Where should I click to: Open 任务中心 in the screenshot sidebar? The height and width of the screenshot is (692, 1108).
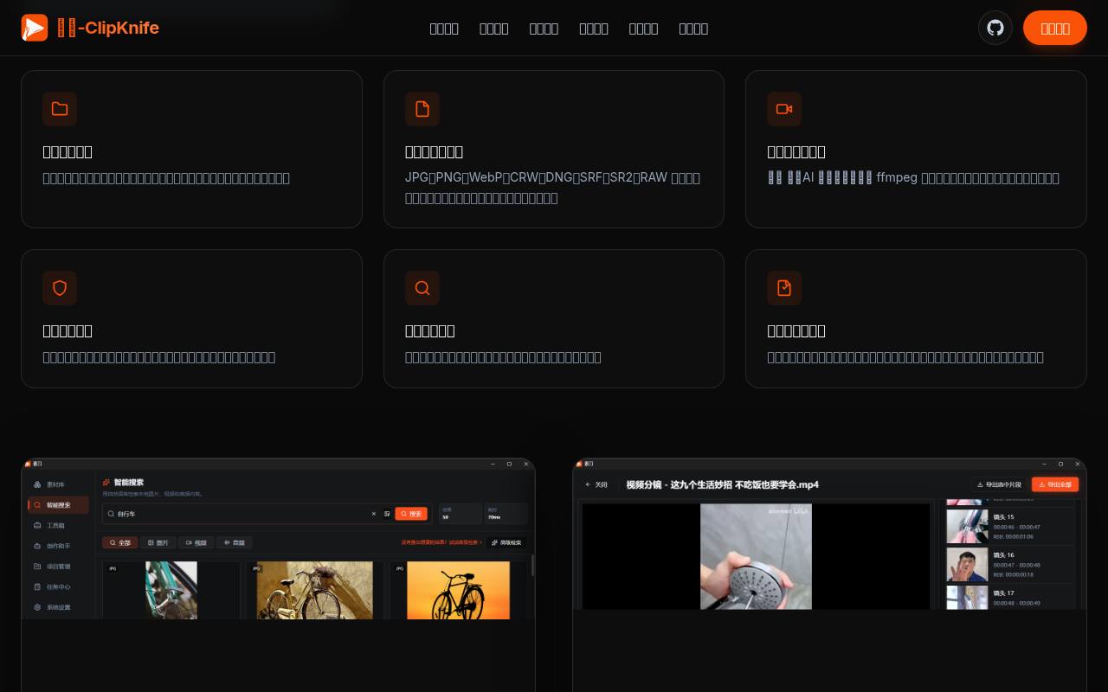click(x=57, y=586)
